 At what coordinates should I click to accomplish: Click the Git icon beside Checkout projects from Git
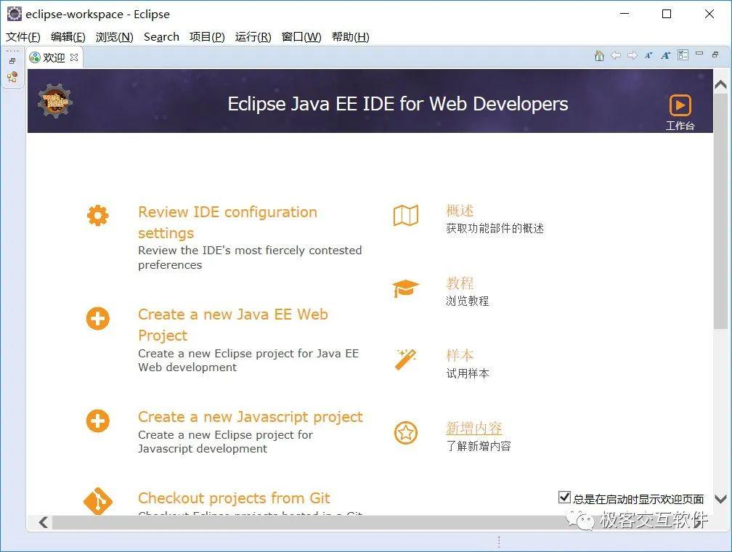pyautogui.click(x=98, y=501)
